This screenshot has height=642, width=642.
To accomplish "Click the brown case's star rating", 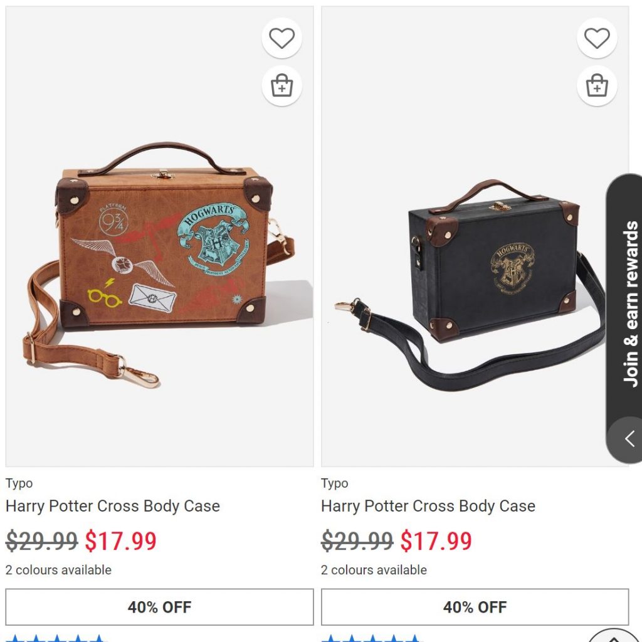I will pyautogui.click(x=56, y=638).
